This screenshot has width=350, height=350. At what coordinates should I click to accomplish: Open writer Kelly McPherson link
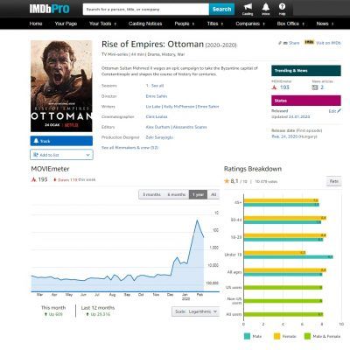(179, 107)
